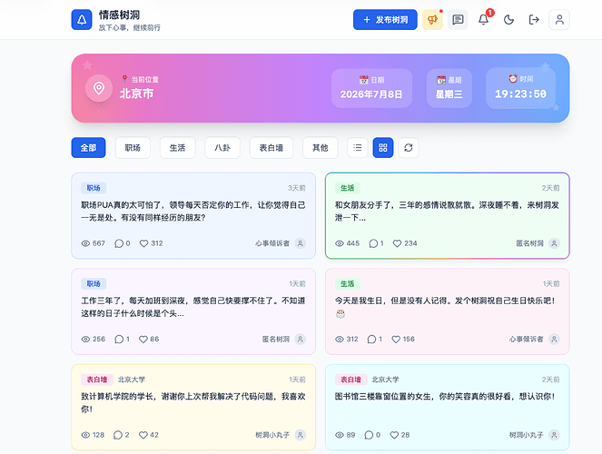602x454 pixels.
Task: Select the 生活 category filter tab
Action: 177,148
